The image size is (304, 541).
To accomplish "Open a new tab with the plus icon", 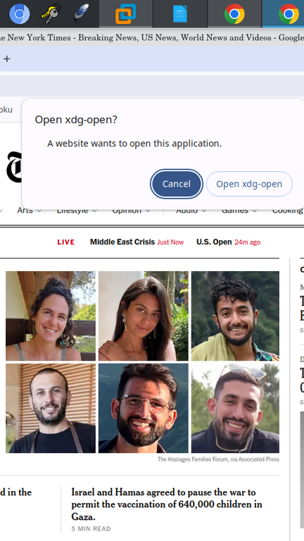I will (x=7, y=58).
